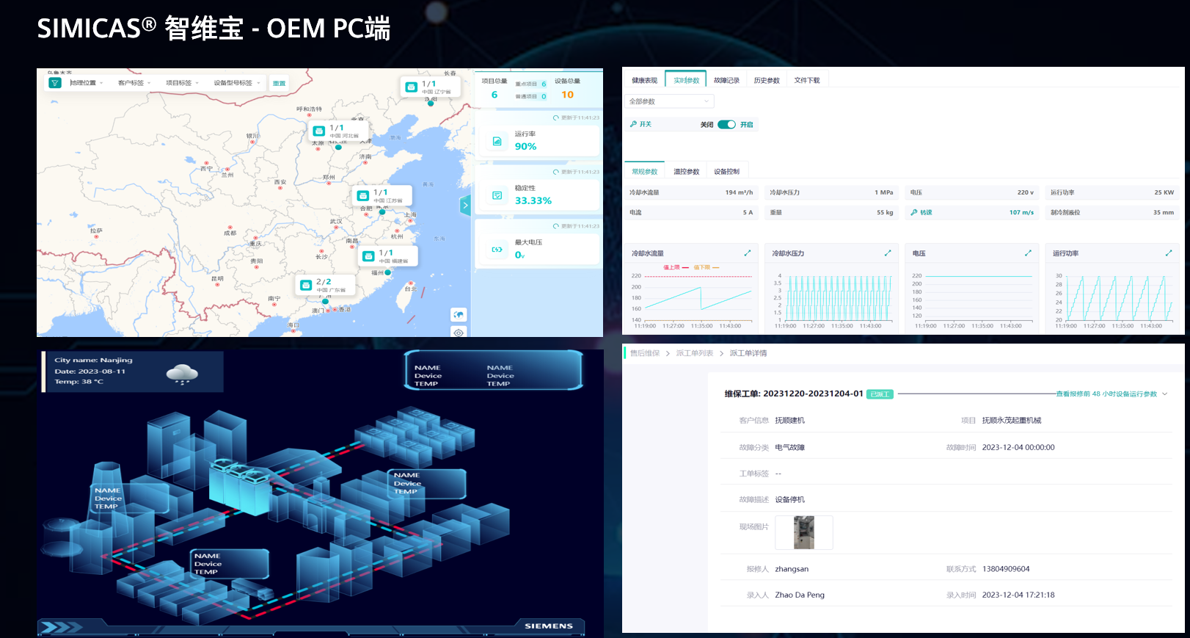
Task: Switch to the 健康表现 tab
Action: click(644, 80)
